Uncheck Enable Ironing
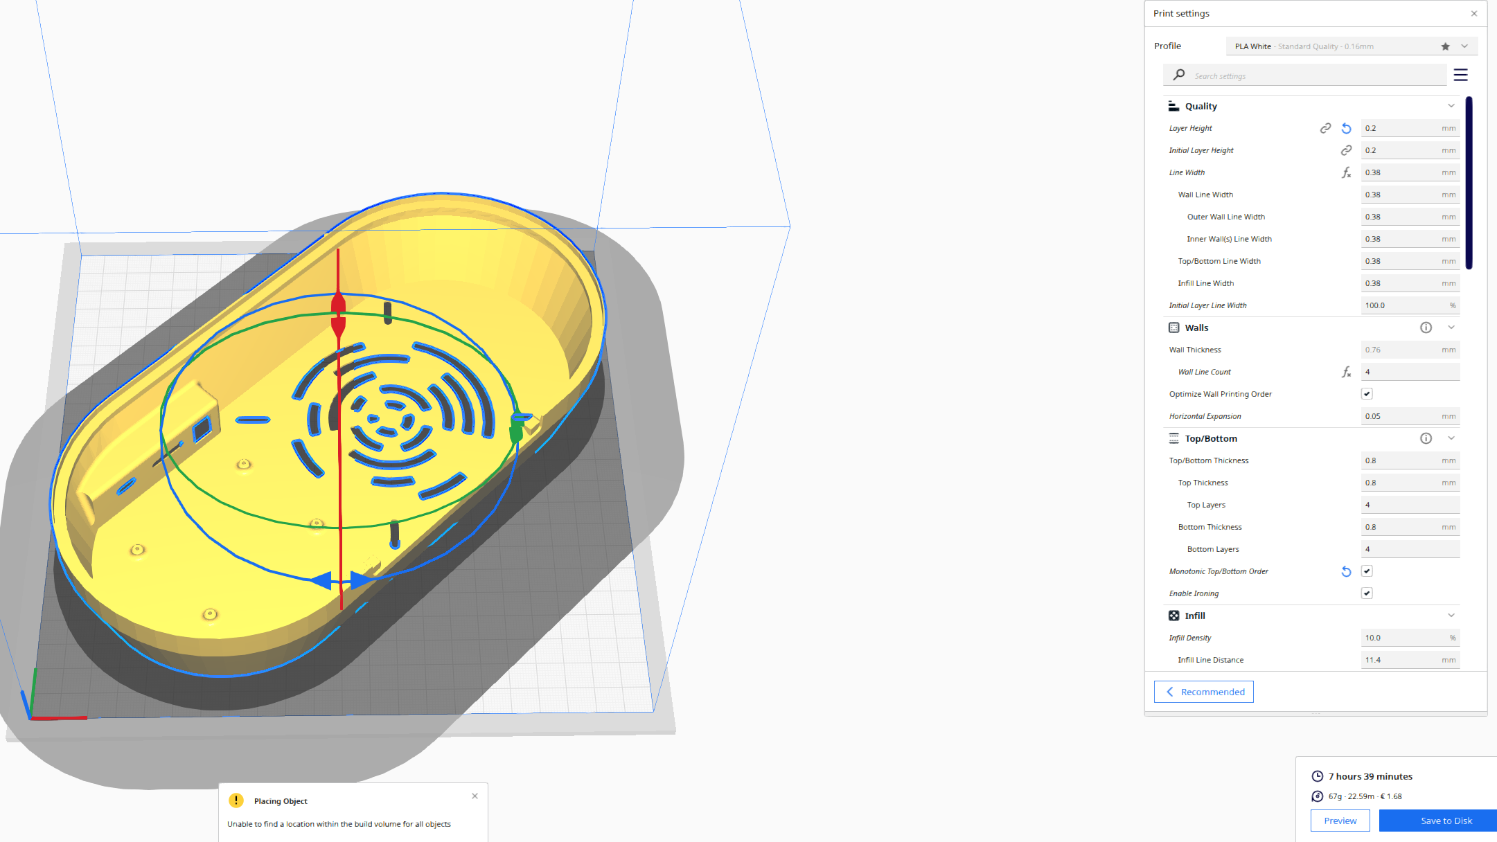Screen dimensions: 1497x842 (x=1367, y=593)
